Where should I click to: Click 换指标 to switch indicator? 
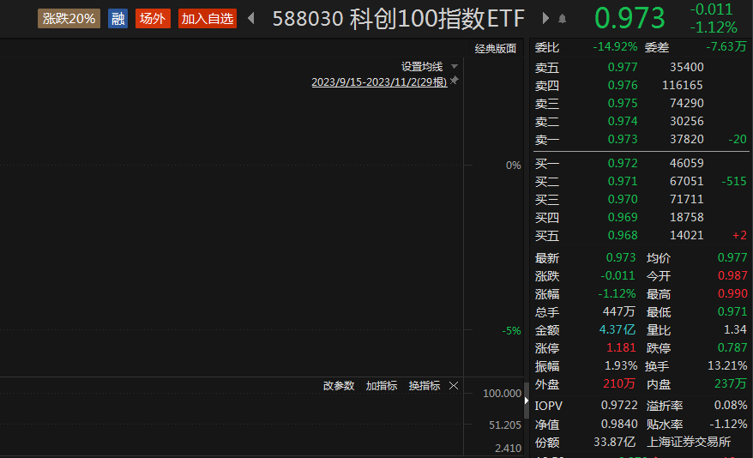(x=424, y=385)
